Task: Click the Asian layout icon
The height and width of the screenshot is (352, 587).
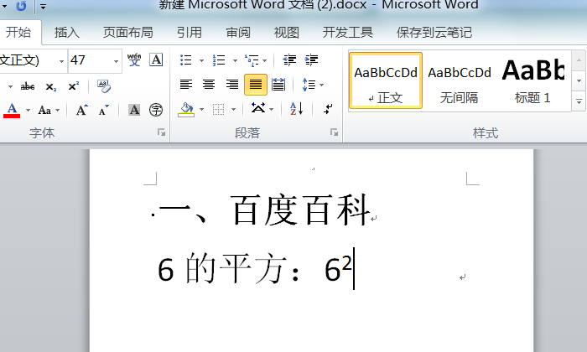Action: [258, 108]
